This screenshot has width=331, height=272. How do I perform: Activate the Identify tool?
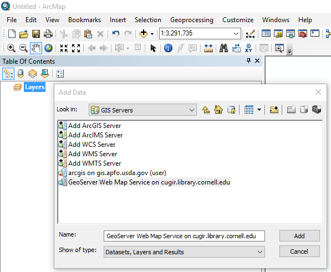(168, 48)
